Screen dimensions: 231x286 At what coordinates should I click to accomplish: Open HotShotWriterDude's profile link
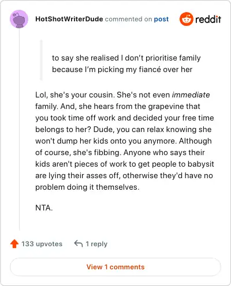(69, 19)
